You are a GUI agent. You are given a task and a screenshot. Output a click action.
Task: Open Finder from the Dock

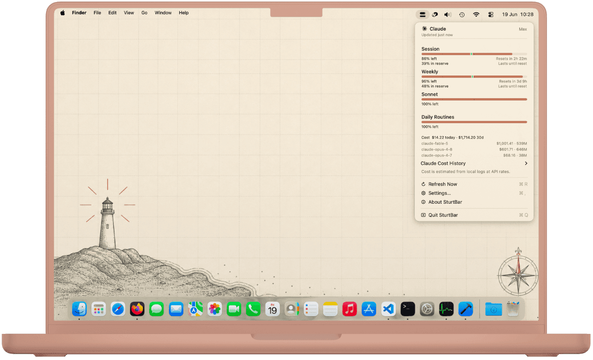(79, 309)
